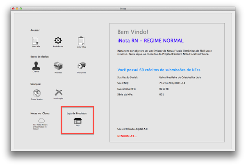Open the Listar NFes clipboard icon

(81, 41)
